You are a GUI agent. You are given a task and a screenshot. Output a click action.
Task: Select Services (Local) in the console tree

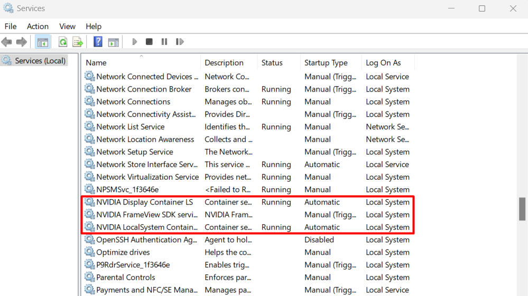(40, 61)
